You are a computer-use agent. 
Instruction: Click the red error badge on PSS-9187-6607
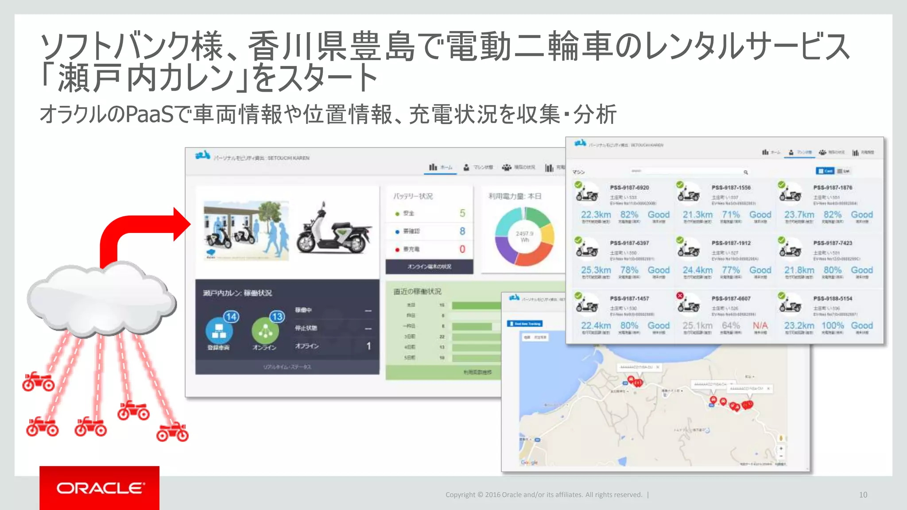(680, 296)
